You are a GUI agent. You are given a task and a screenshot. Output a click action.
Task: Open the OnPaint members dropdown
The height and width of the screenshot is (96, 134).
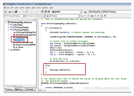79,16
